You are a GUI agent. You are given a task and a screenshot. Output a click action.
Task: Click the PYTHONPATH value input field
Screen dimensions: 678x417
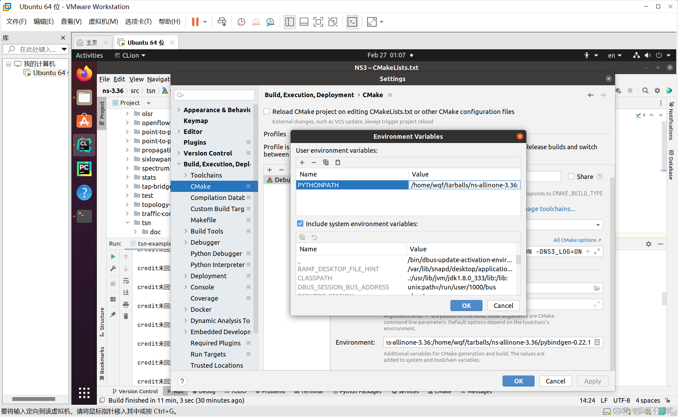click(x=464, y=185)
